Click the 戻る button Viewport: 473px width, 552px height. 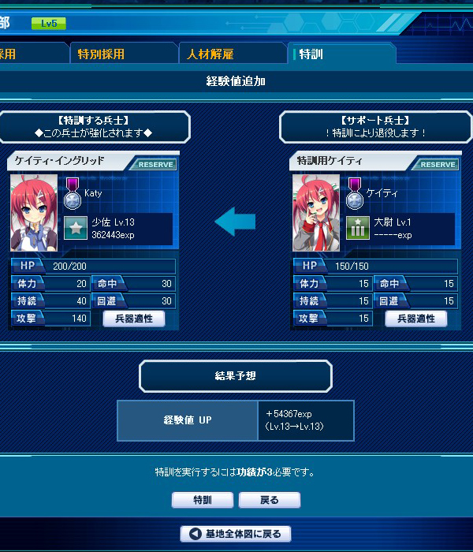(270, 500)
